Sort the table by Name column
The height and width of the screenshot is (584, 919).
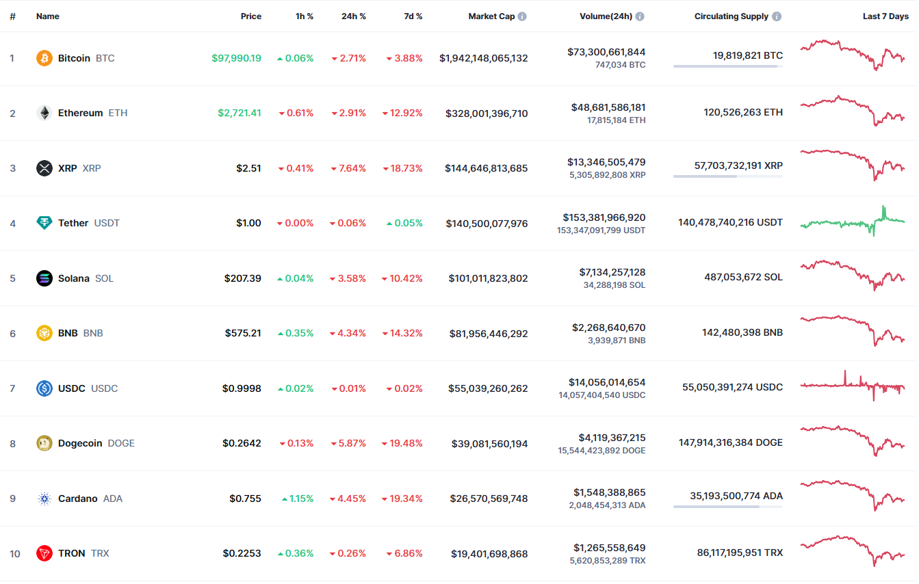tap(48, 16)
